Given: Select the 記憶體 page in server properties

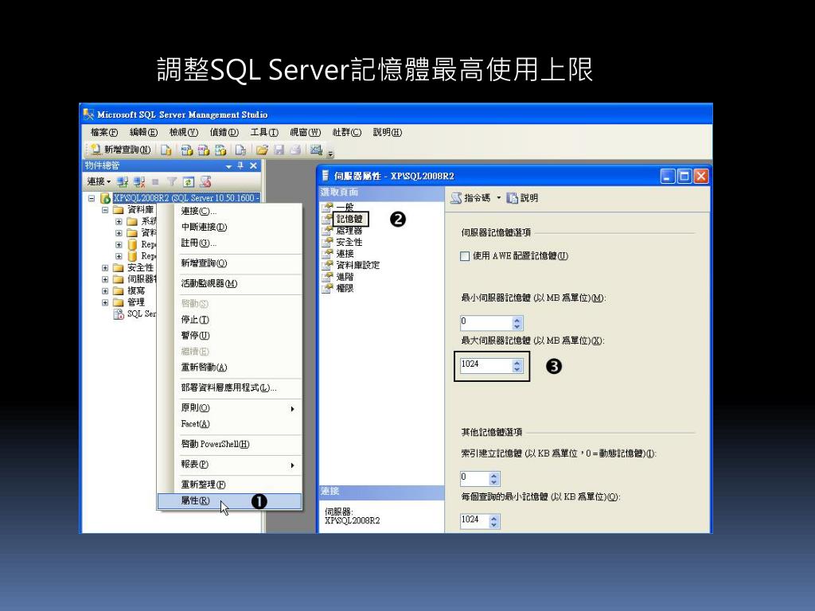Looking at the screenshot, I should [349, 219].
